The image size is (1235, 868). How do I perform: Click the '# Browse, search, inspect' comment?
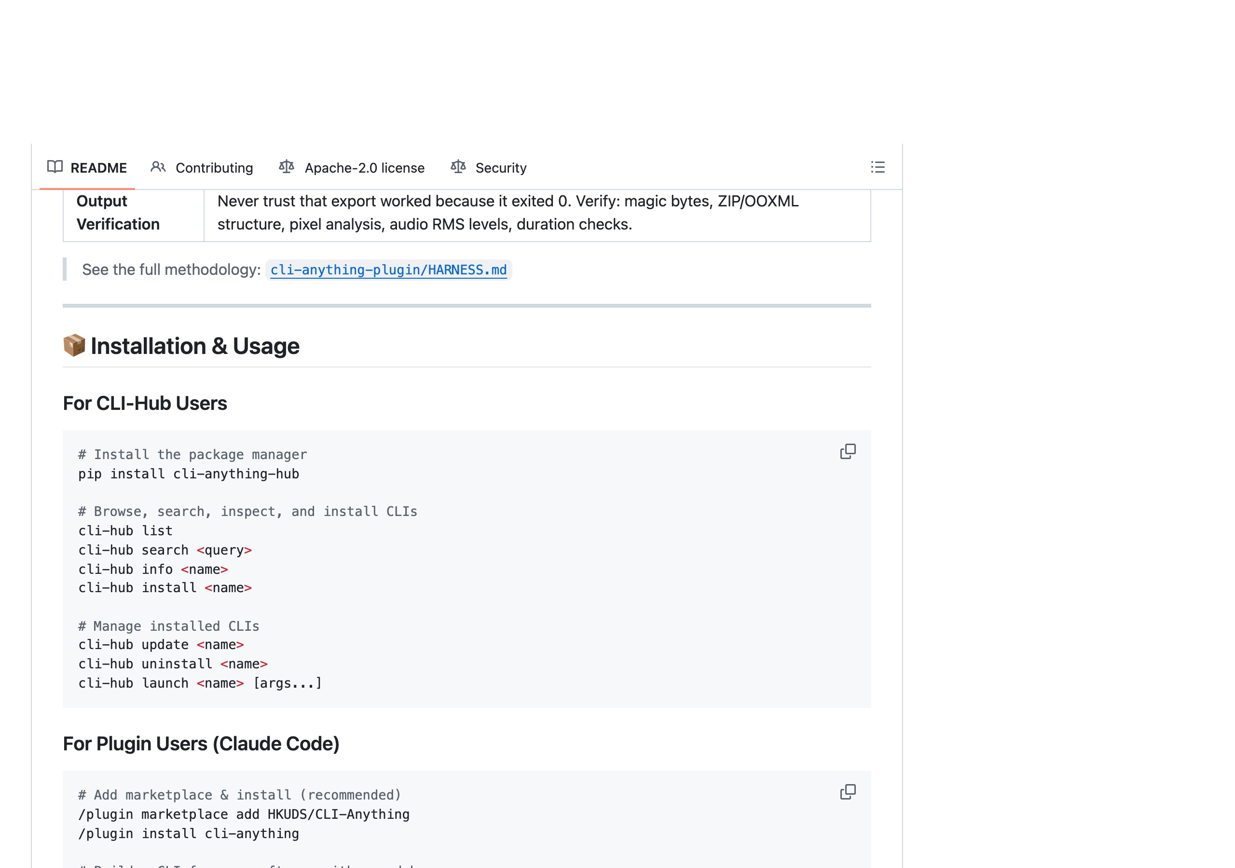pos(248,512)
